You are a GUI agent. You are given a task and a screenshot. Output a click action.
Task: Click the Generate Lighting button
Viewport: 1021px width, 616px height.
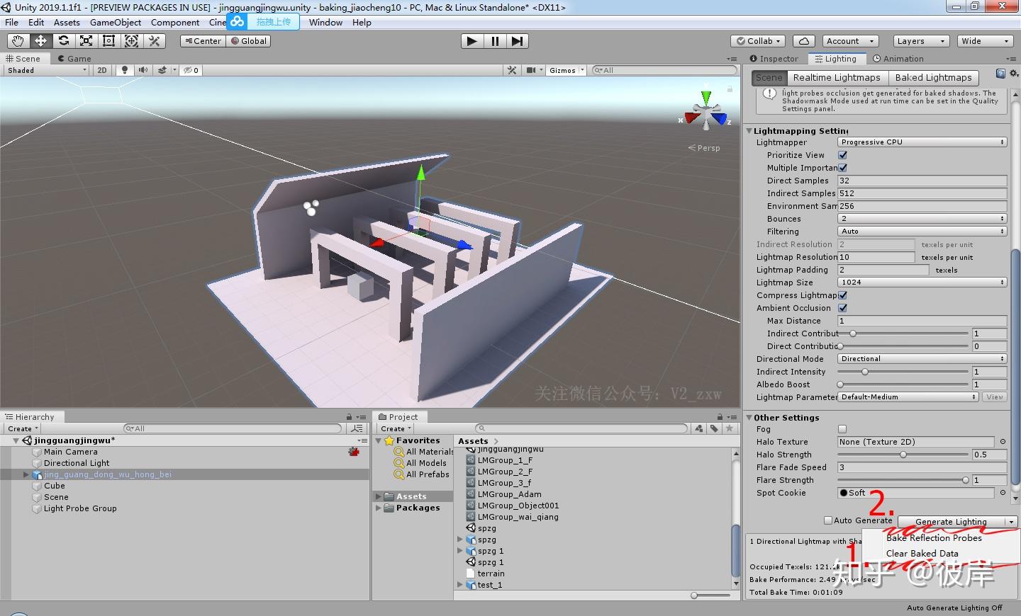click(950, 522)
